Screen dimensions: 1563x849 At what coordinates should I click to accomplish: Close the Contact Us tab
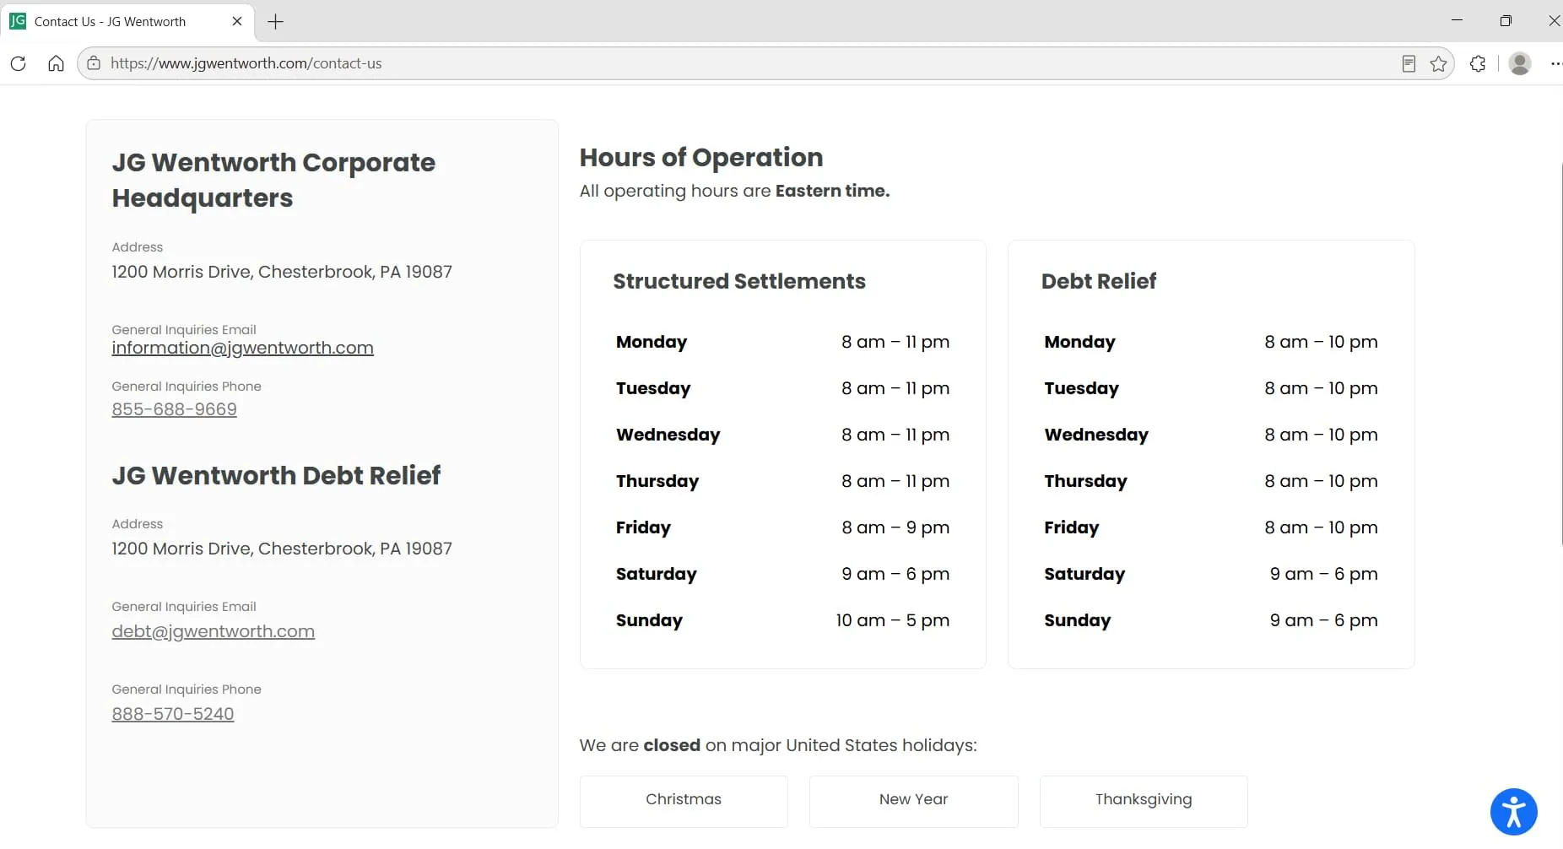(237, 21)
